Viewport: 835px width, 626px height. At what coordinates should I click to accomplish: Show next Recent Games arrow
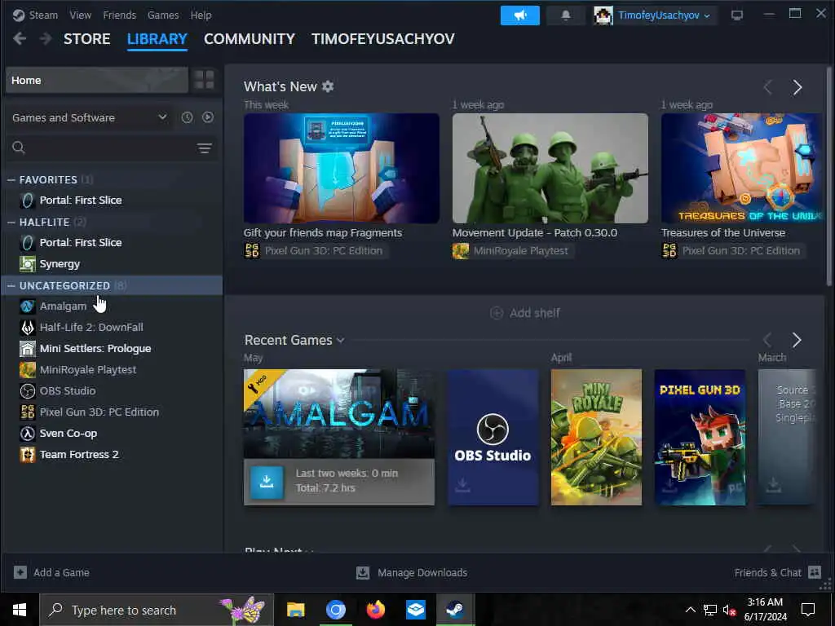797,340
